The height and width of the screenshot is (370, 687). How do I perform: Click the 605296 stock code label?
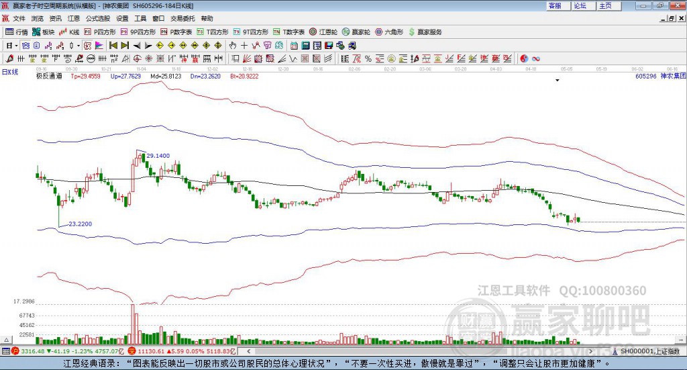(646, 77)
